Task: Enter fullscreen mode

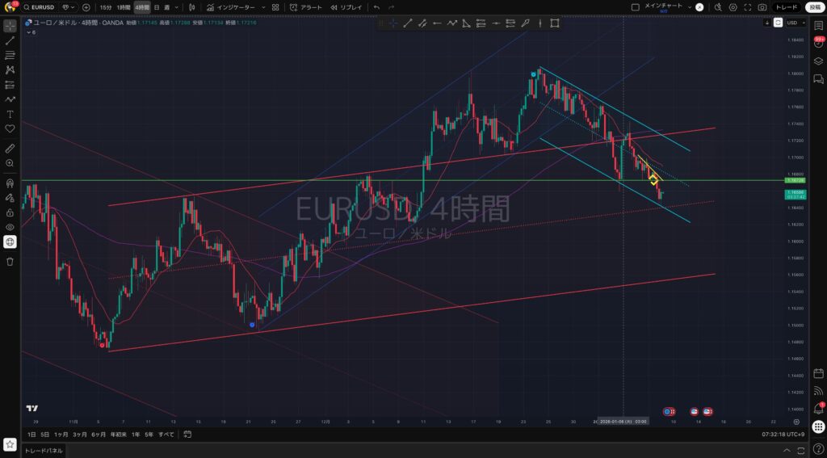Action: pos(747,7)
